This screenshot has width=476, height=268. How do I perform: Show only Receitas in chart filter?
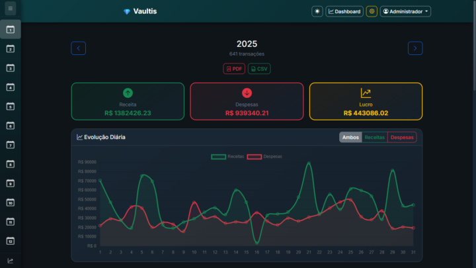pyautogui.click(x=375, y=137)
